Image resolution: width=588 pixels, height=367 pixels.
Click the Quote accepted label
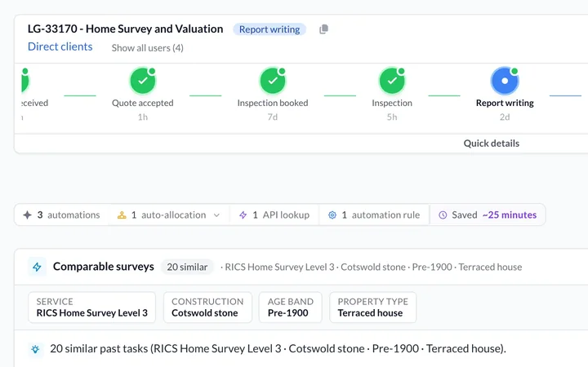(x=142, y=103)
